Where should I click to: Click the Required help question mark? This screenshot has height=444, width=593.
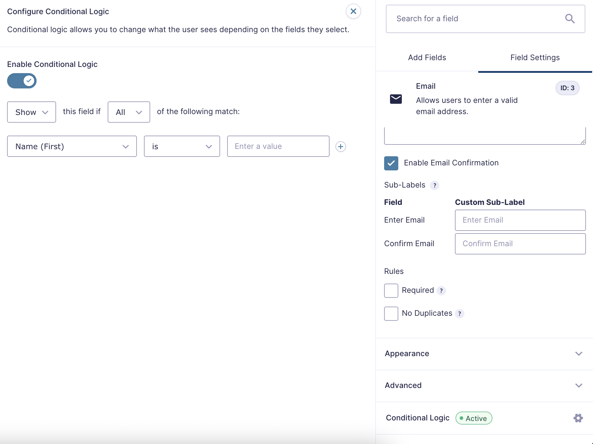[x=441, y=291]
